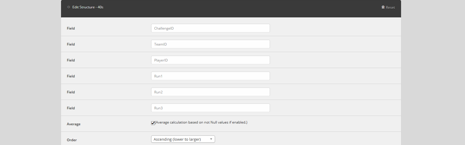
Task: Click the Field label beside TeamID
Action: pos(71,44)
